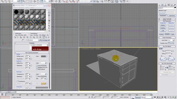Open the Material menu in Material Editor
The width and height of the screenshot is (177, 99).
point(15,8)
